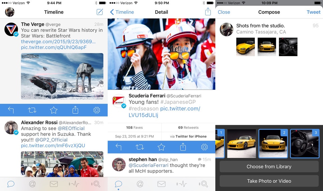Screen dimensions: 323x191
Task: Open Search tab in left screen bottom bar
Action: (x=96, y=184)
